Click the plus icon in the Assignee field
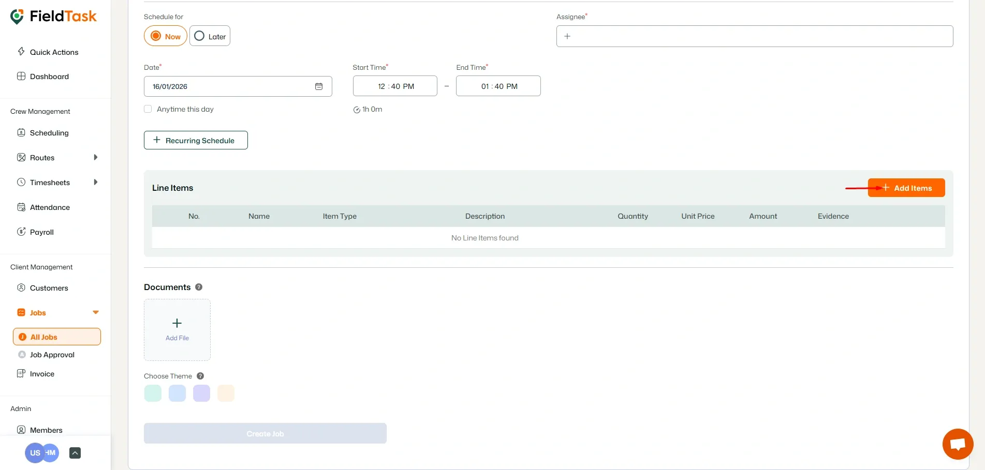 [567, 36]
